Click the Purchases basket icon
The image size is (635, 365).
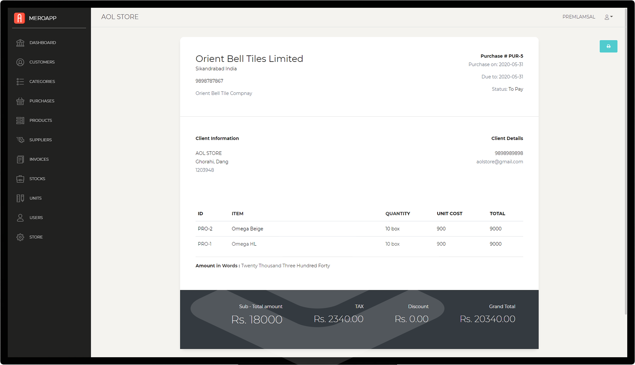(x=20, y=101)
